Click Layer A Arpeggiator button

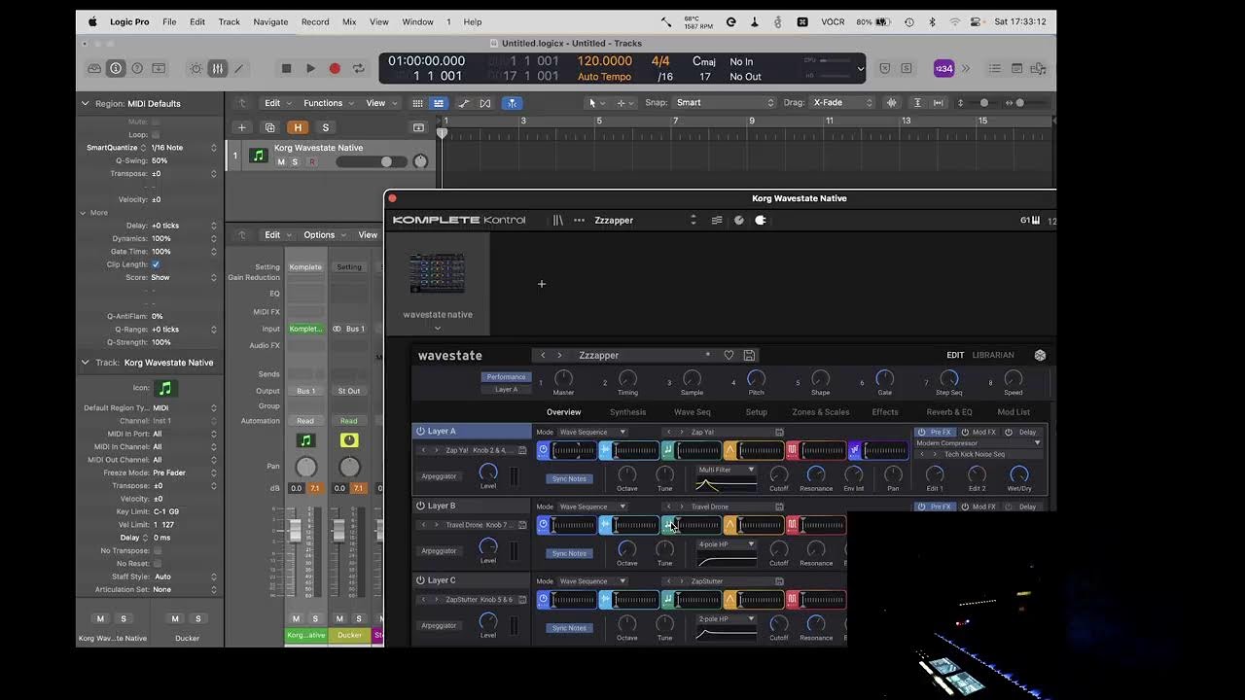click(x=439, y=476)
